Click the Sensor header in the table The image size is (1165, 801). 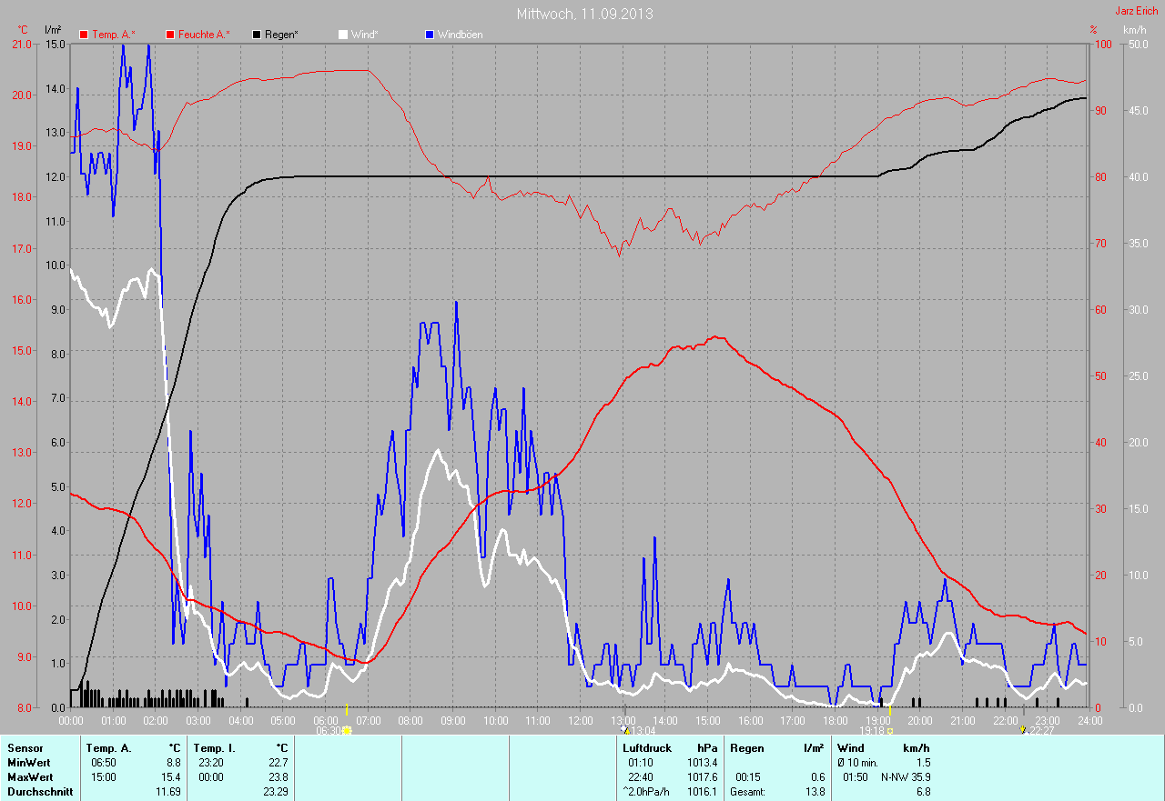(25, 748)
